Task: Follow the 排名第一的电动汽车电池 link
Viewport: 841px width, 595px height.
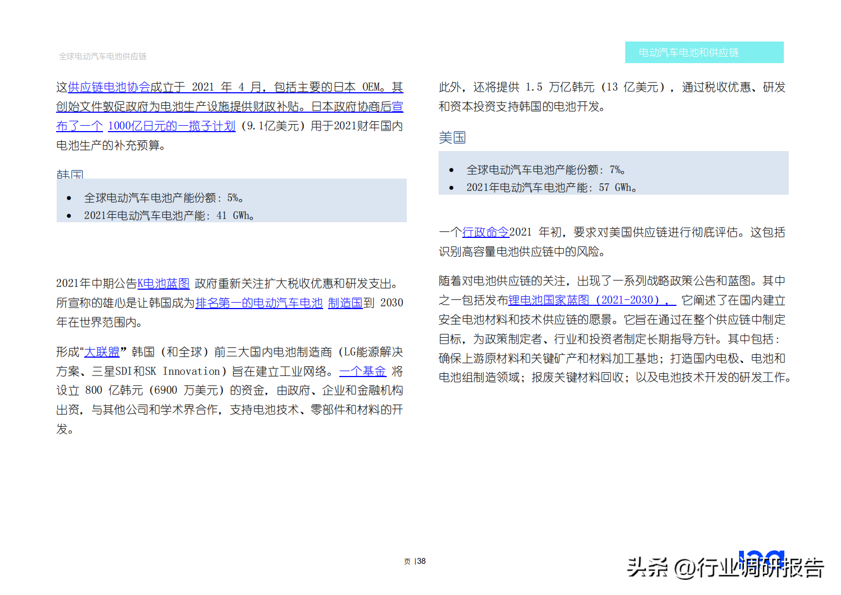Action: point(259,303)
